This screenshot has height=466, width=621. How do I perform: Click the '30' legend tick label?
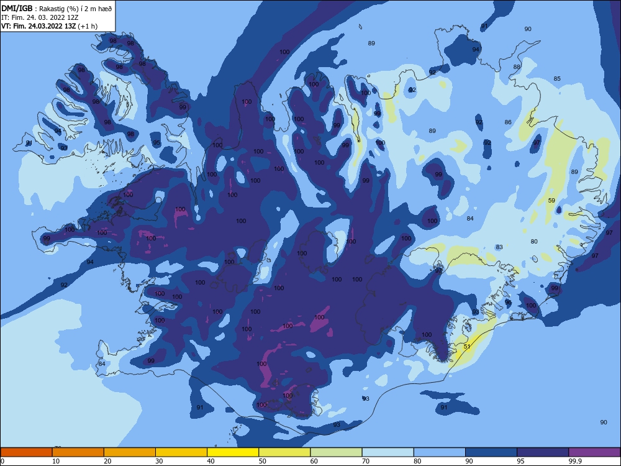[x=159, y=461]
